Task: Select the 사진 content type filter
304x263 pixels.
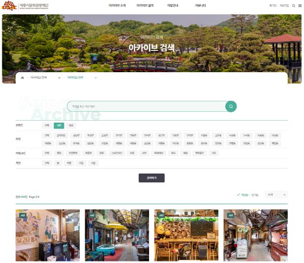Action: (58, 126)
